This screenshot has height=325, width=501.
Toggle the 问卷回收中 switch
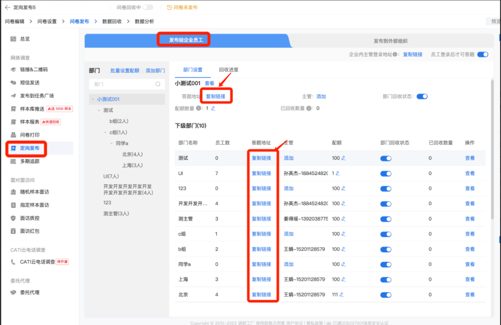148,7
